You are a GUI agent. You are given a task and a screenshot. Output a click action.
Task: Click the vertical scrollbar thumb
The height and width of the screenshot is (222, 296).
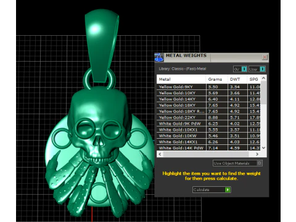click(264, 92)
